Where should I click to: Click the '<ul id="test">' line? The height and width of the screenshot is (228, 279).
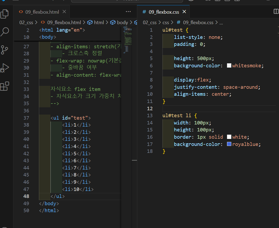pos(71,118)
